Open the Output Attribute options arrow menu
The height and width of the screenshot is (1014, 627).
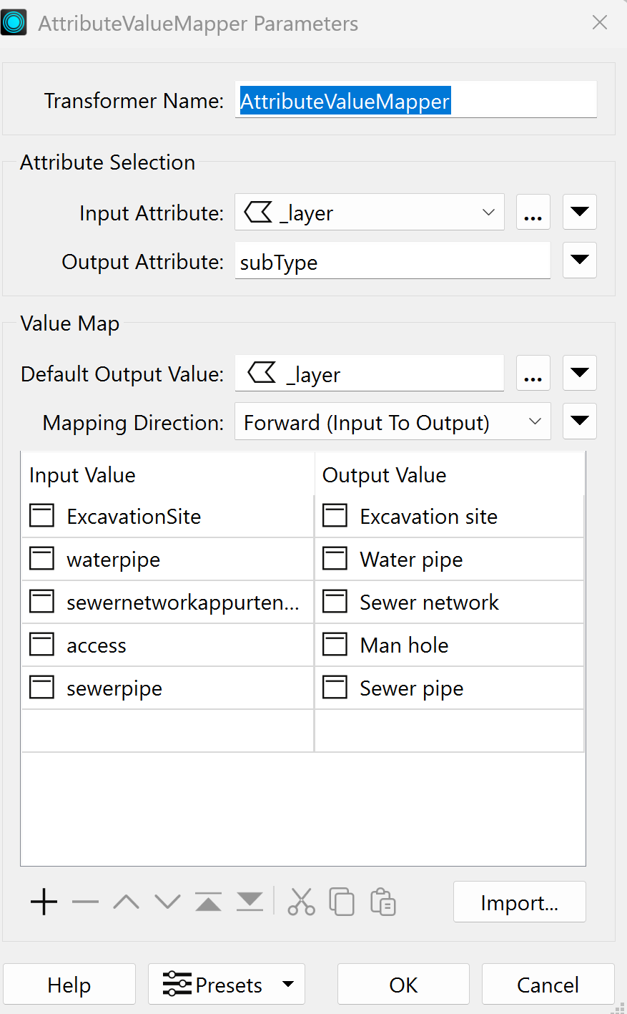click(580, 260)
